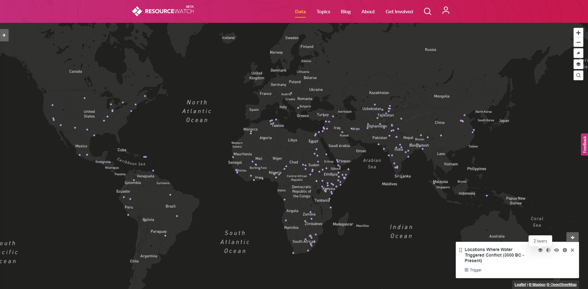Remove water conflict layer from legend
588x289 pixels.
(572, 250)
